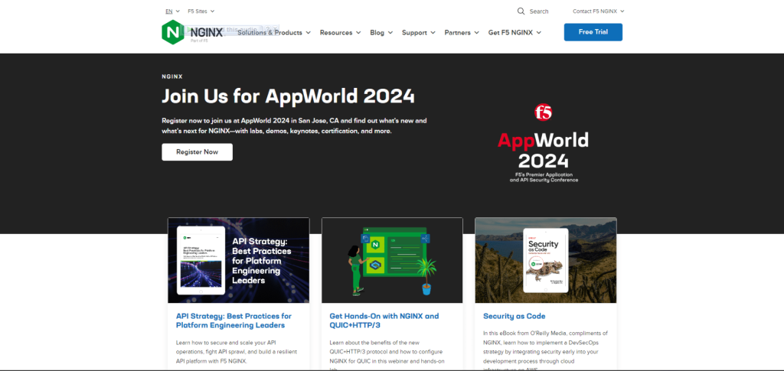Open Get Hands-On with NGINX and QUIC+HTTP/3 link
The image size is (784, 371).
[x=384, y=321]
